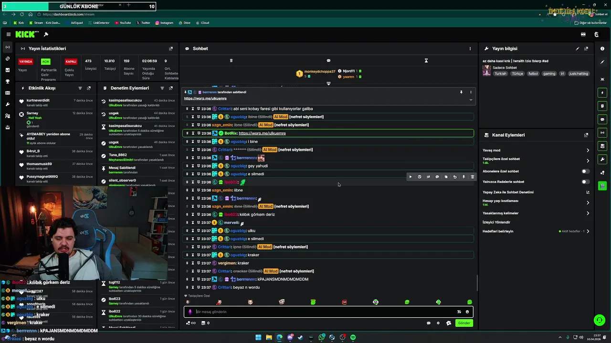This screenshot has height=343, width=611.
Task: Expand the pinned message chevron
Action: click(471, 100)
